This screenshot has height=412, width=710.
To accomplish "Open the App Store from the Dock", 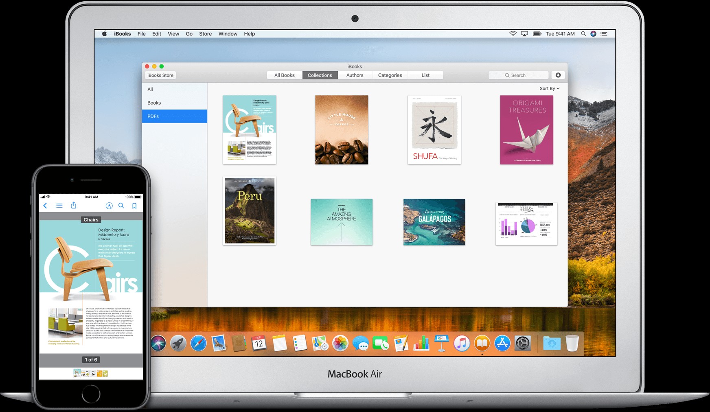I will pos(502,343).
